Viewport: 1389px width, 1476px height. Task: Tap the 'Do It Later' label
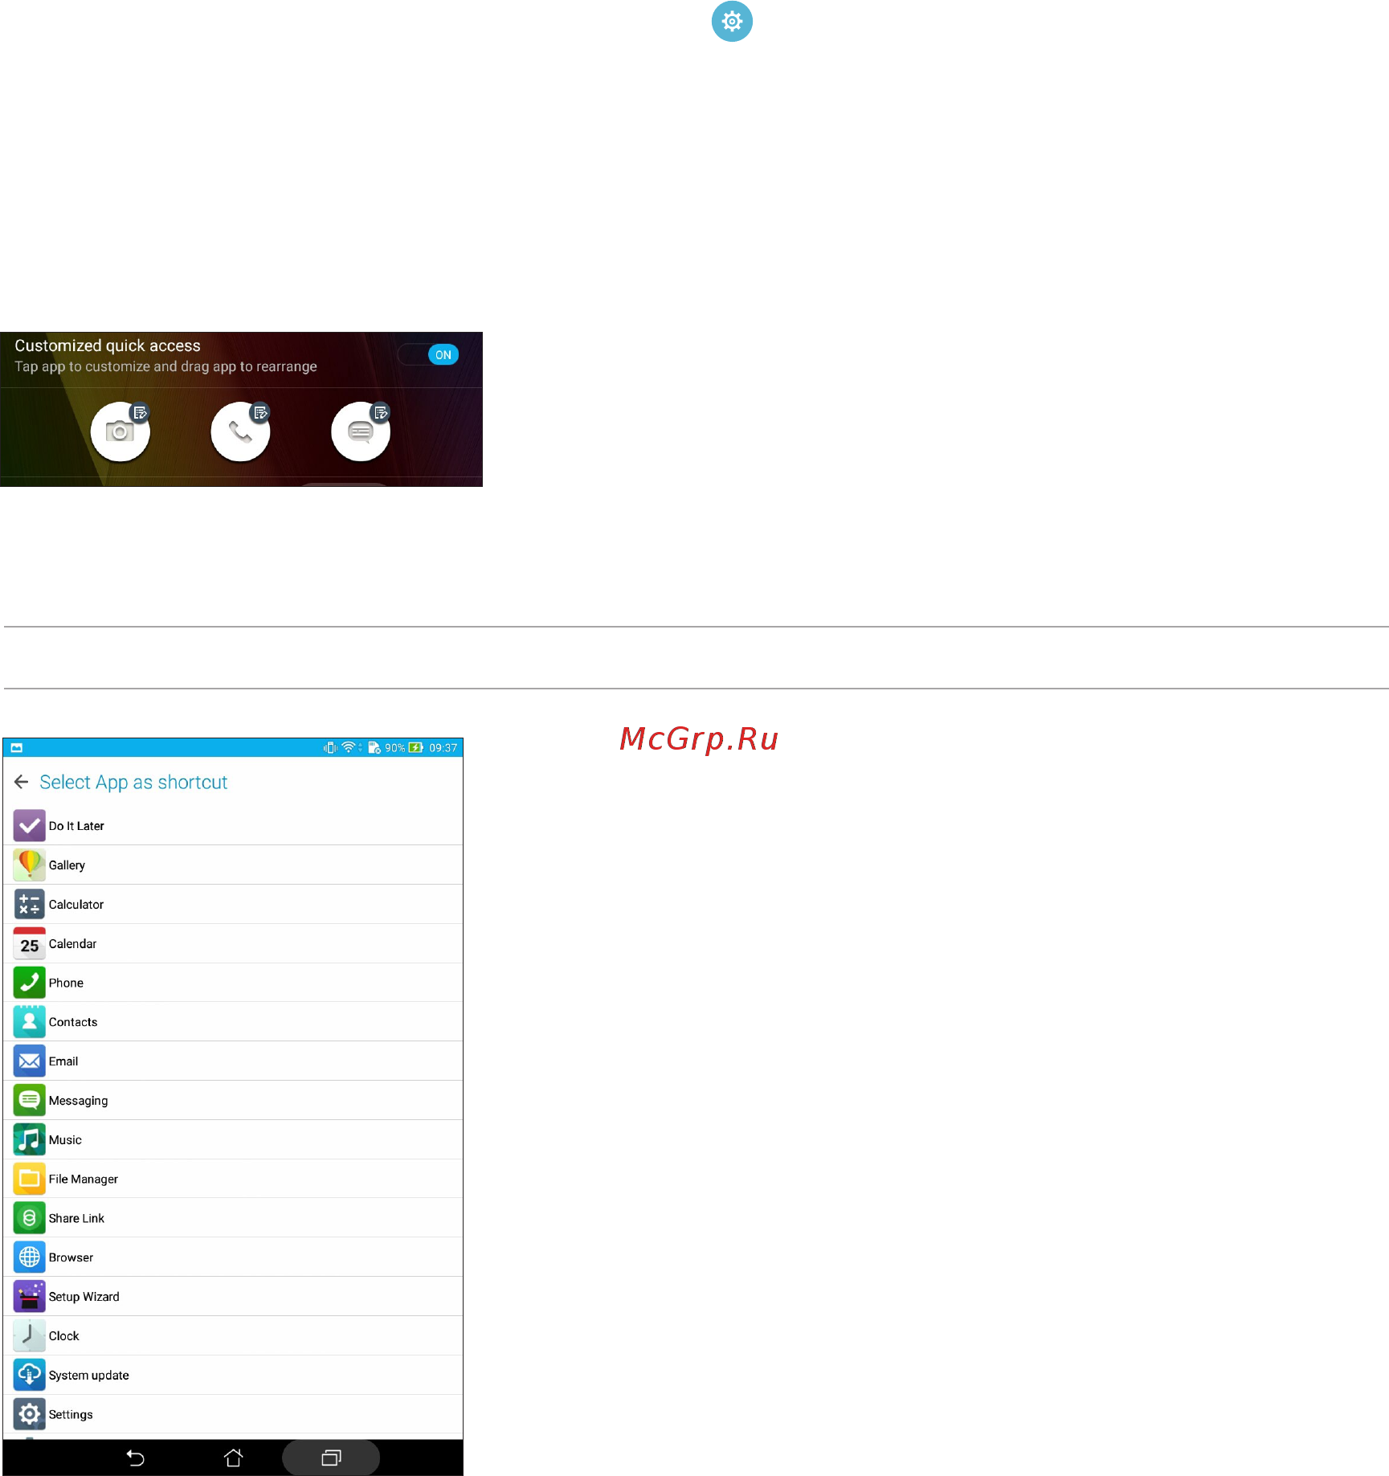click(x=76, y=826)
